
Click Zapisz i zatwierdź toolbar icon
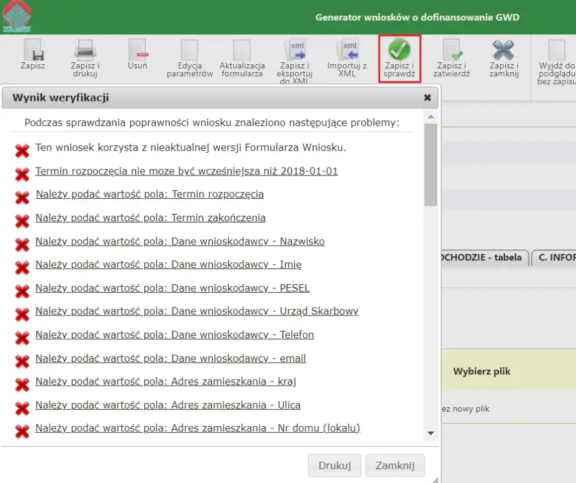tap(452, 50)
